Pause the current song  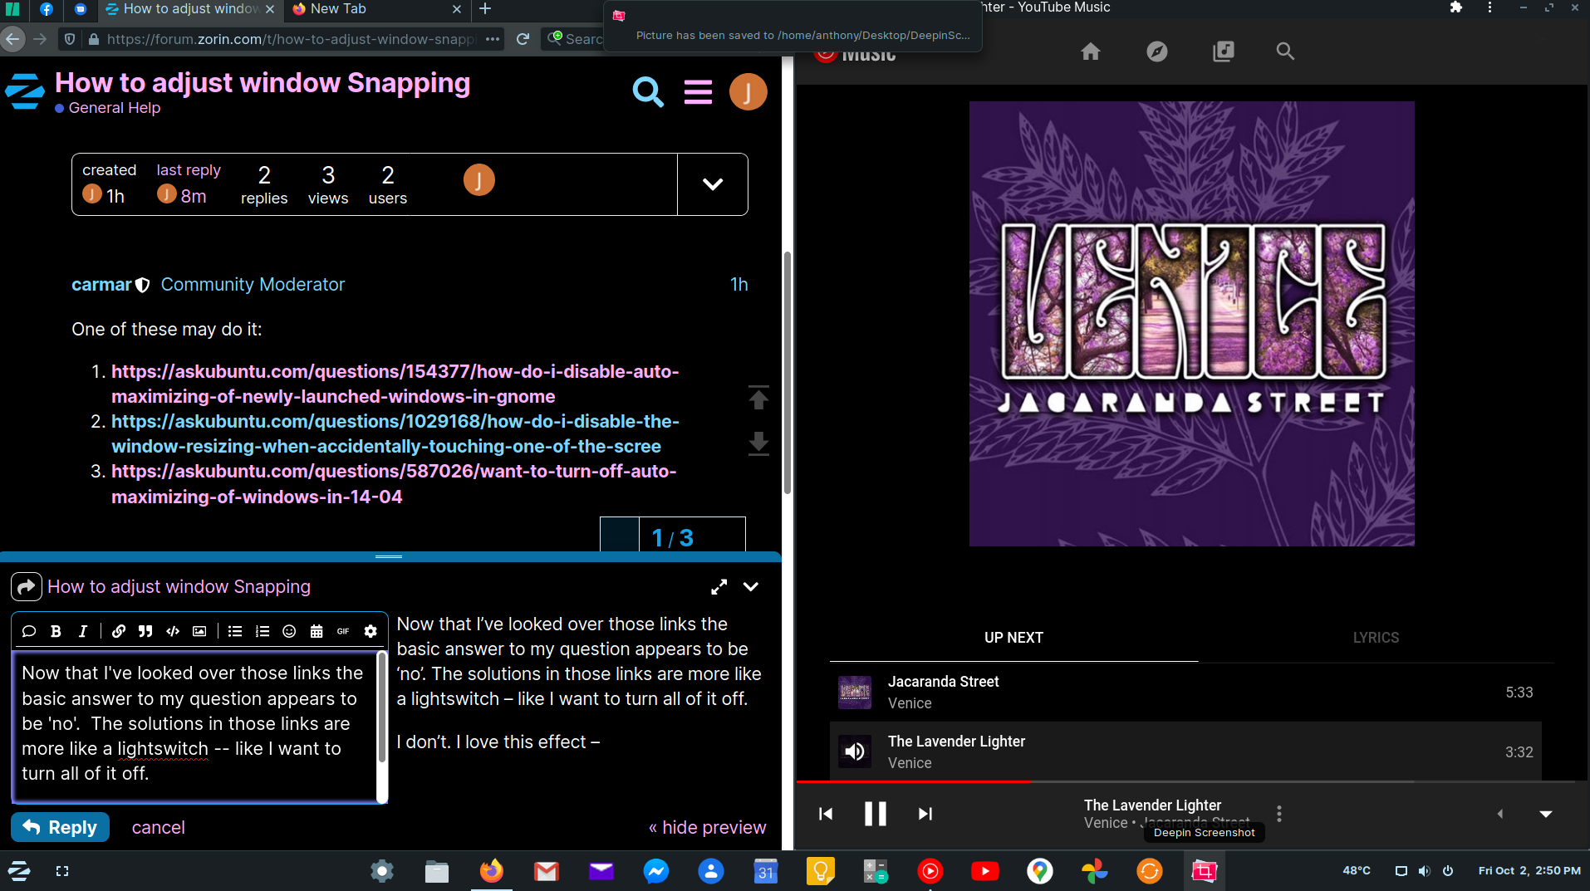coord(876,814)
